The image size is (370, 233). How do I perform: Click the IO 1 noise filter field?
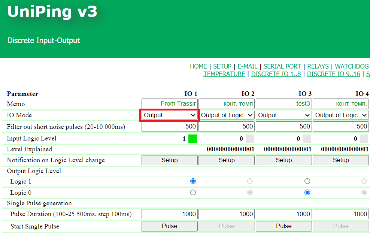click(169, 127)
